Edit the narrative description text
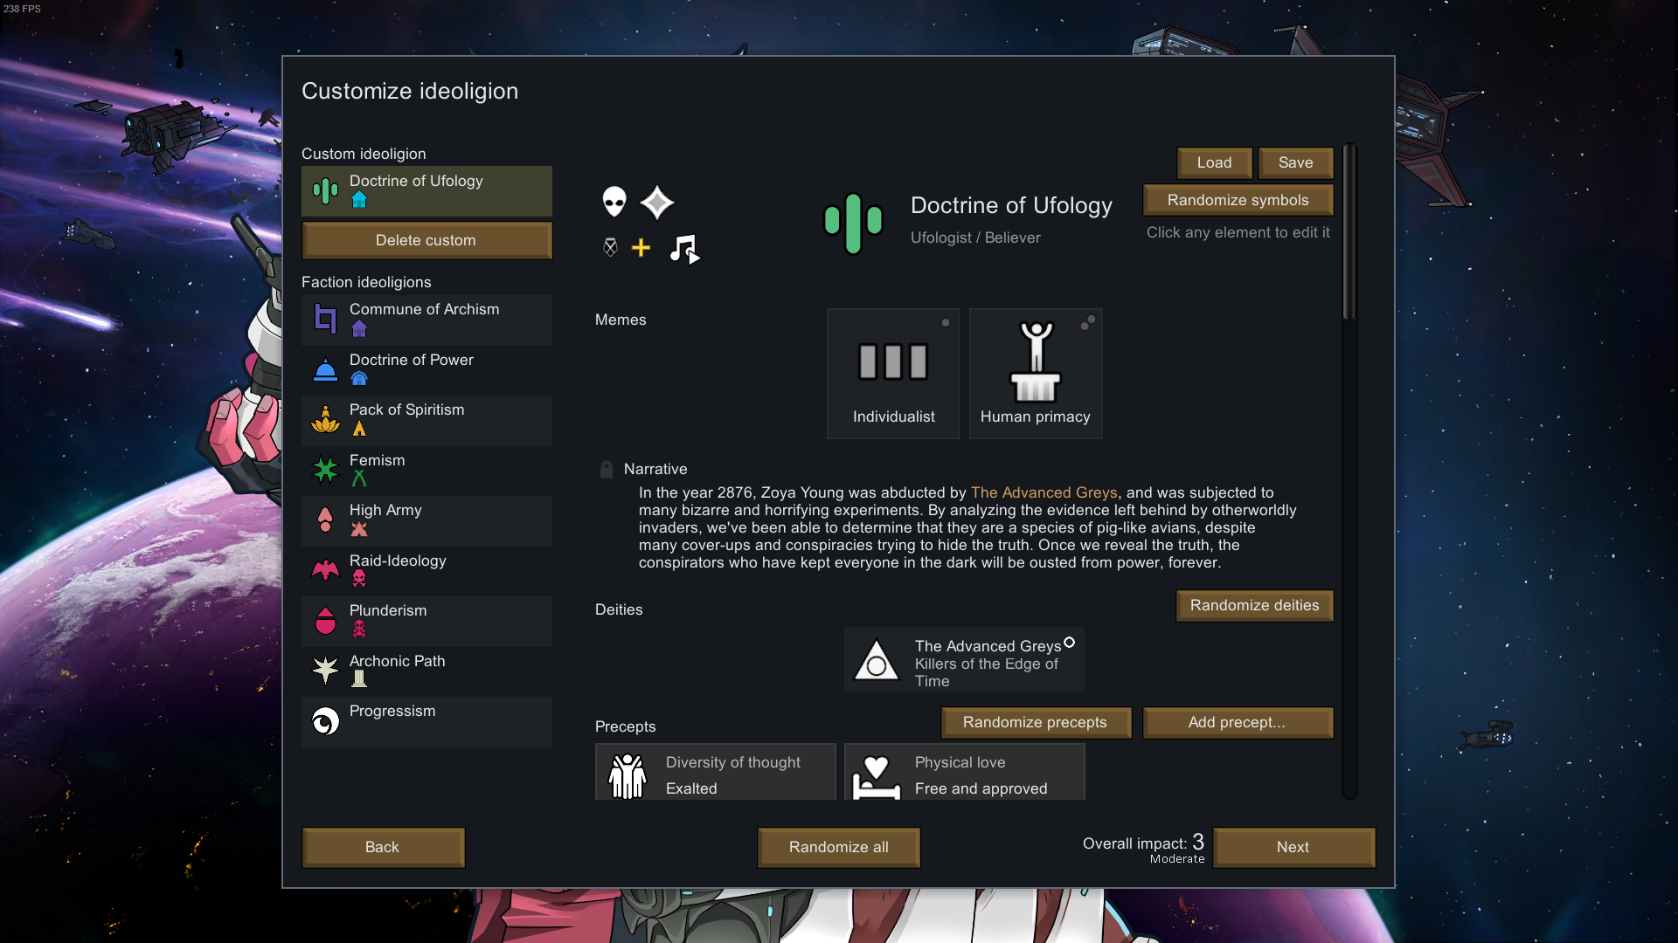 coord(967,527)
